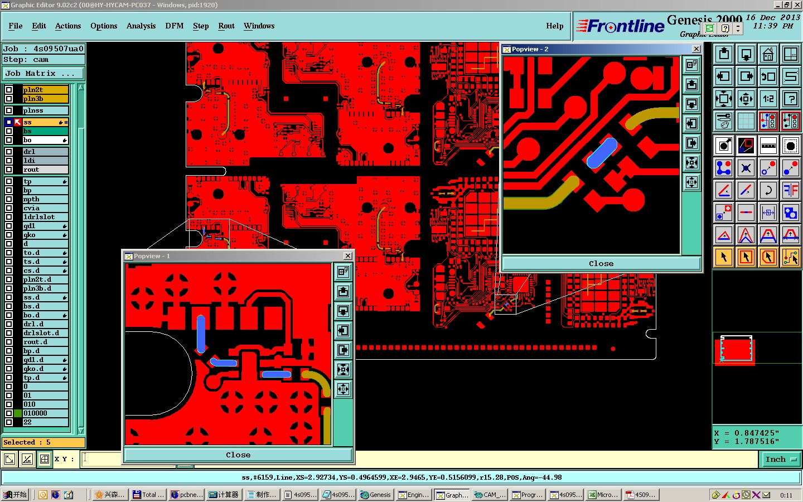Click the pan left arrow icon in main toolbar
The image size is (803, 502).
click(x=724, y=76)
